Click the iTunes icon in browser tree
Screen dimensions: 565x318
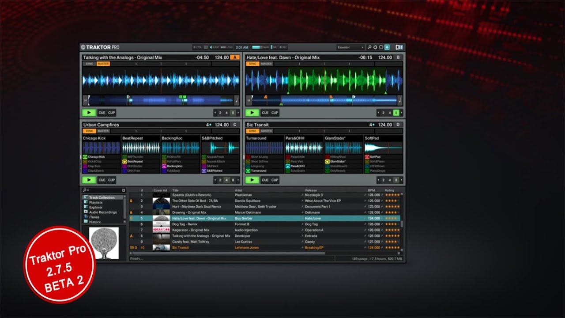click(86, 217)
